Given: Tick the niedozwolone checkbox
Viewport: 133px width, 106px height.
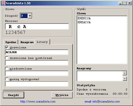Looking at the screenshot, I should pos(7,68).
